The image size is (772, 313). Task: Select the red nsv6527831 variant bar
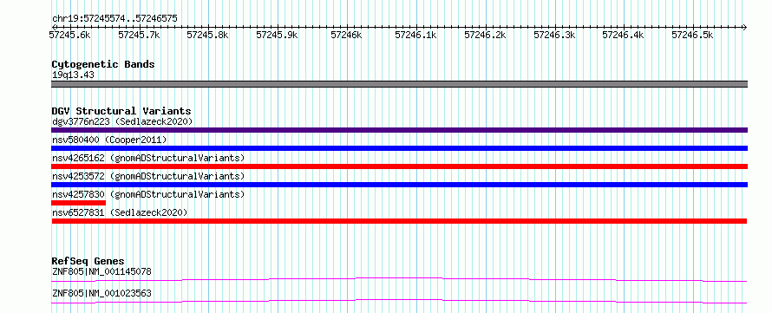(x=399, y=221)
